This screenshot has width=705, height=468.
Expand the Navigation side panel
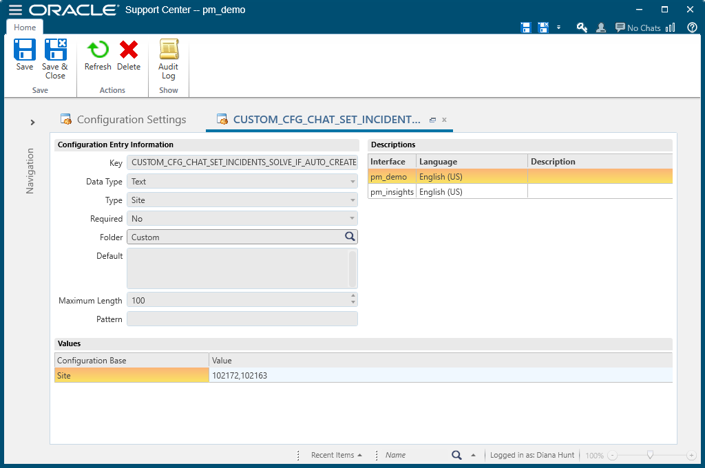pos(32,123)
